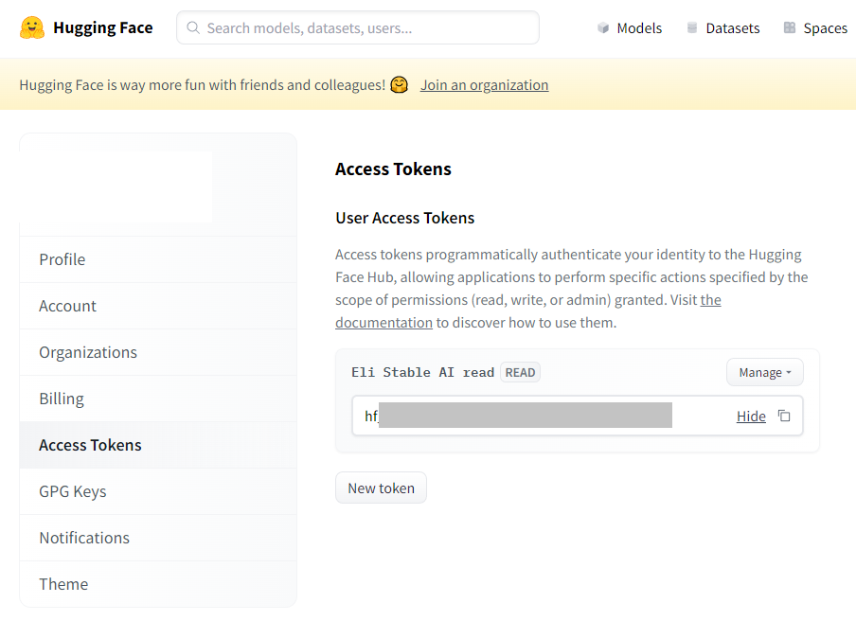This screenshot has width=856, height=621.
Task: Follow the 'Join an organization' link
Action: coord(484,85)
